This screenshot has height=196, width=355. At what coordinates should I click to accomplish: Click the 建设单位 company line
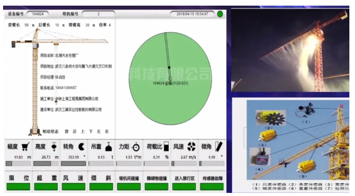coord(71,110)
